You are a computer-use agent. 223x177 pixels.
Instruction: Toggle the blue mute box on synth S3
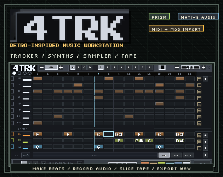point(12,147)
